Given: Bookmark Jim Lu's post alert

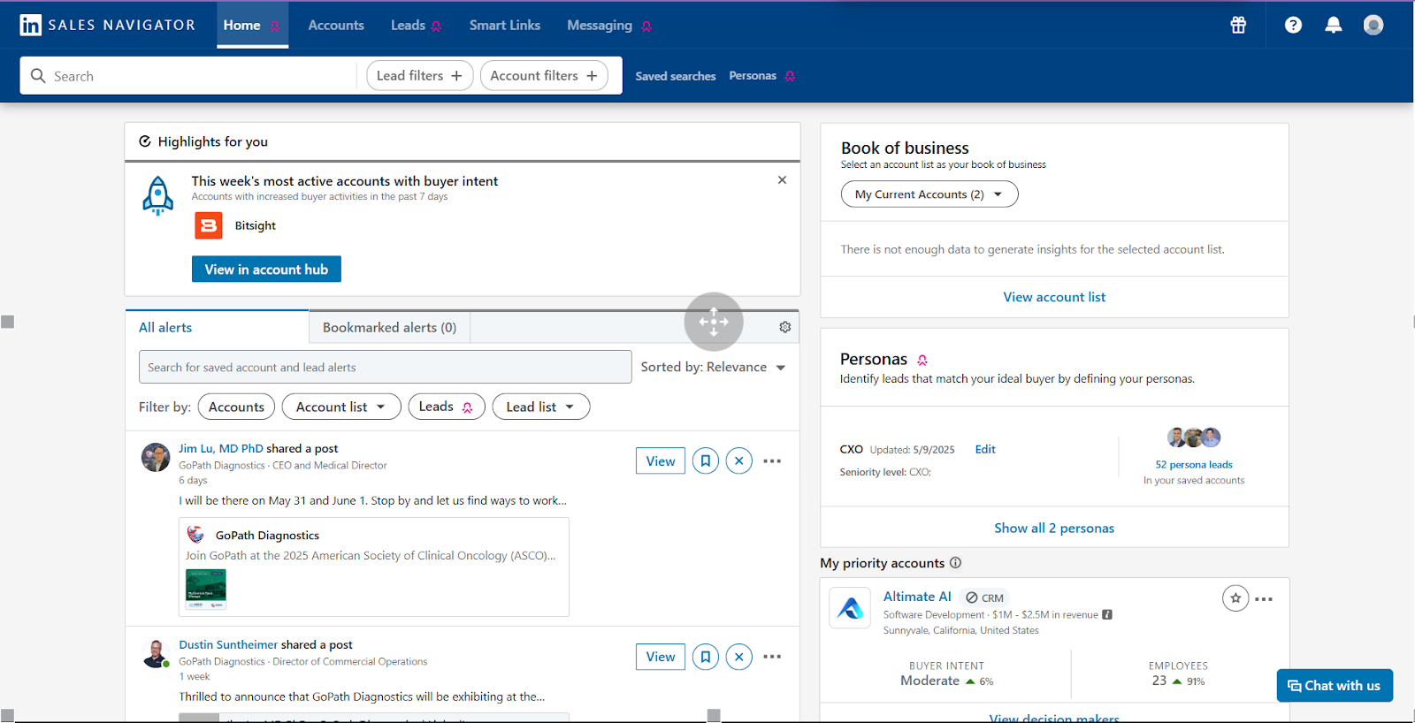Looking at the screenshot, I should (706, 460).
